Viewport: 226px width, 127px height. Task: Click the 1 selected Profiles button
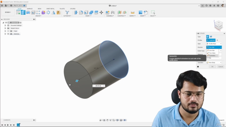tap(211, 40)
